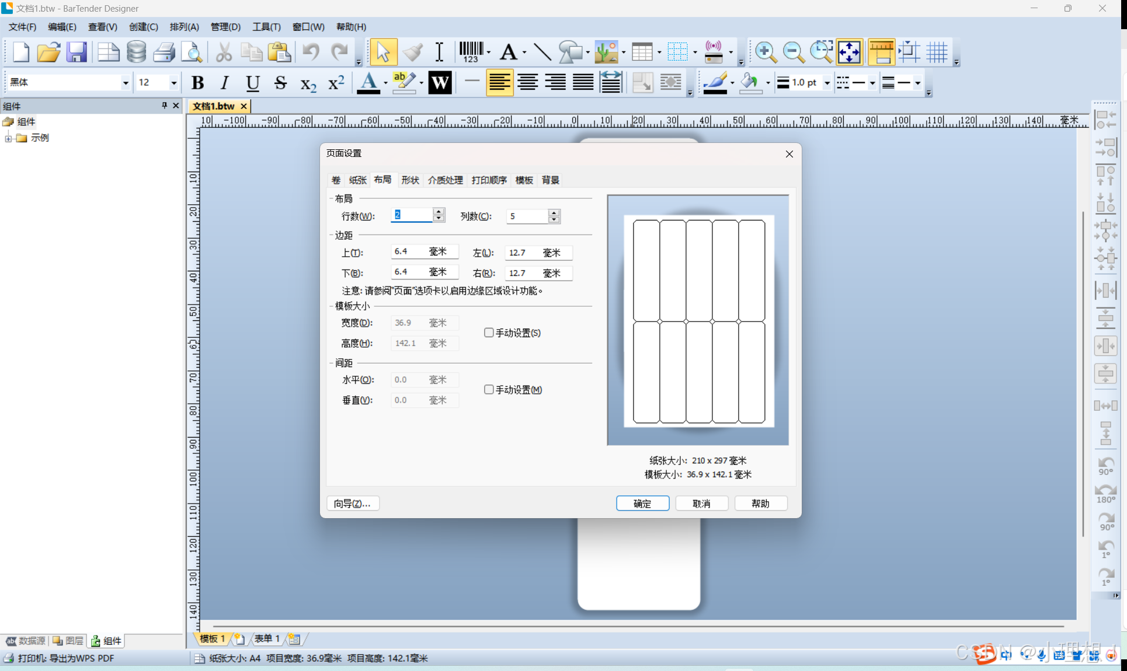Click the Zoom In magnifier icon
Image resolution: width=1127 pixels, height=671 pixels.
click(765, 52)
